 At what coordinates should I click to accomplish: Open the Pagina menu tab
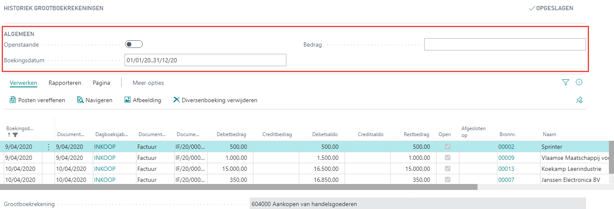[x=101, y=83]
